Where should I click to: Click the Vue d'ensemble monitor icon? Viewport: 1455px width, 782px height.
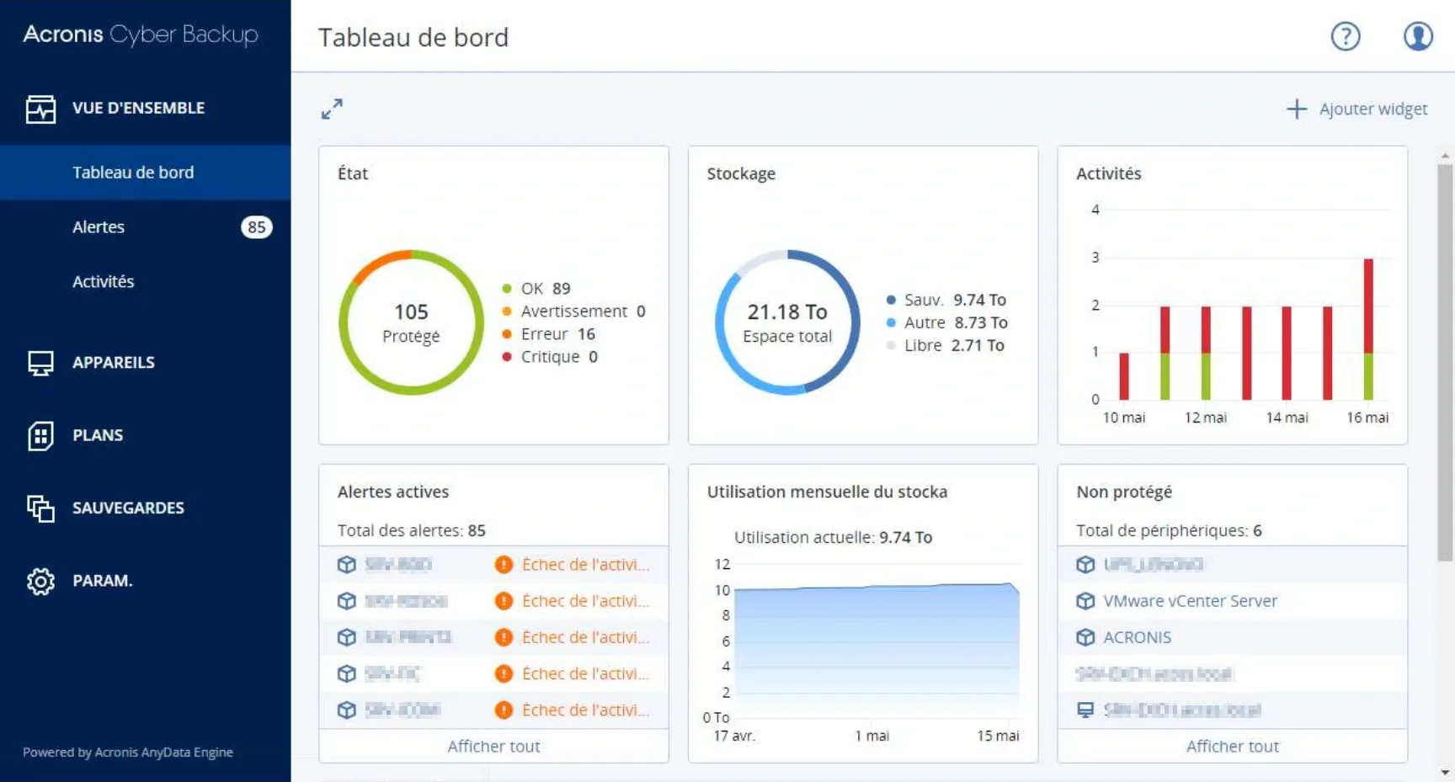pos(40,109)
